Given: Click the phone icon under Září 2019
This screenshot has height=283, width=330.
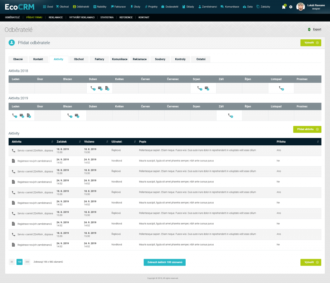Looking at the screenshot, I should pyautogui.click(x=230, y=115).
